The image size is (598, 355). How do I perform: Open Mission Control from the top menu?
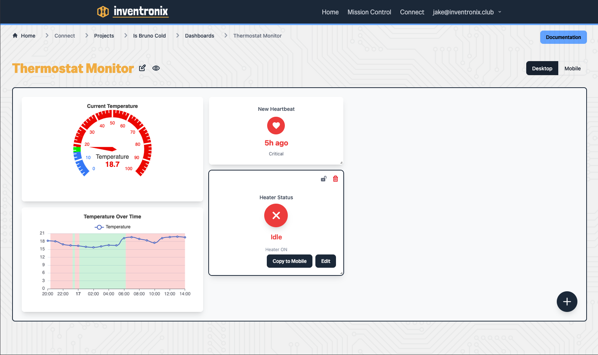pyautogui.click(x=369, y=12)
